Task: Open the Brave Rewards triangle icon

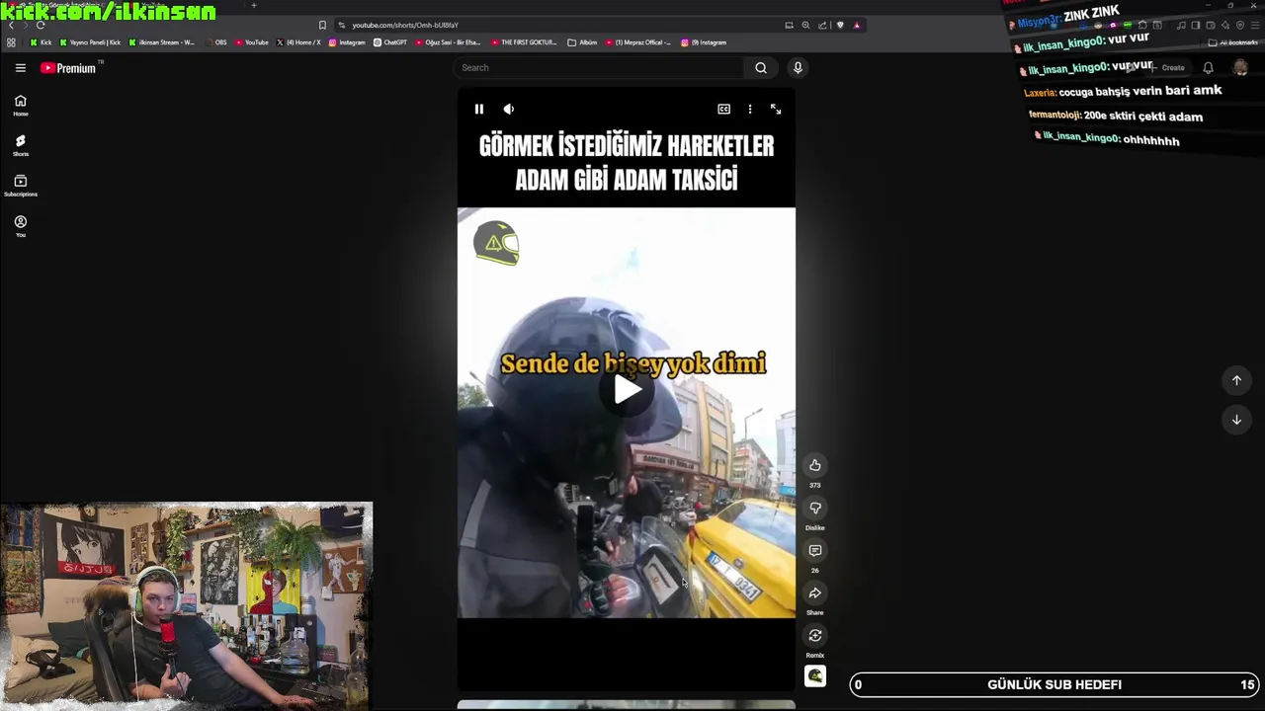Action: tap(857, 25)
